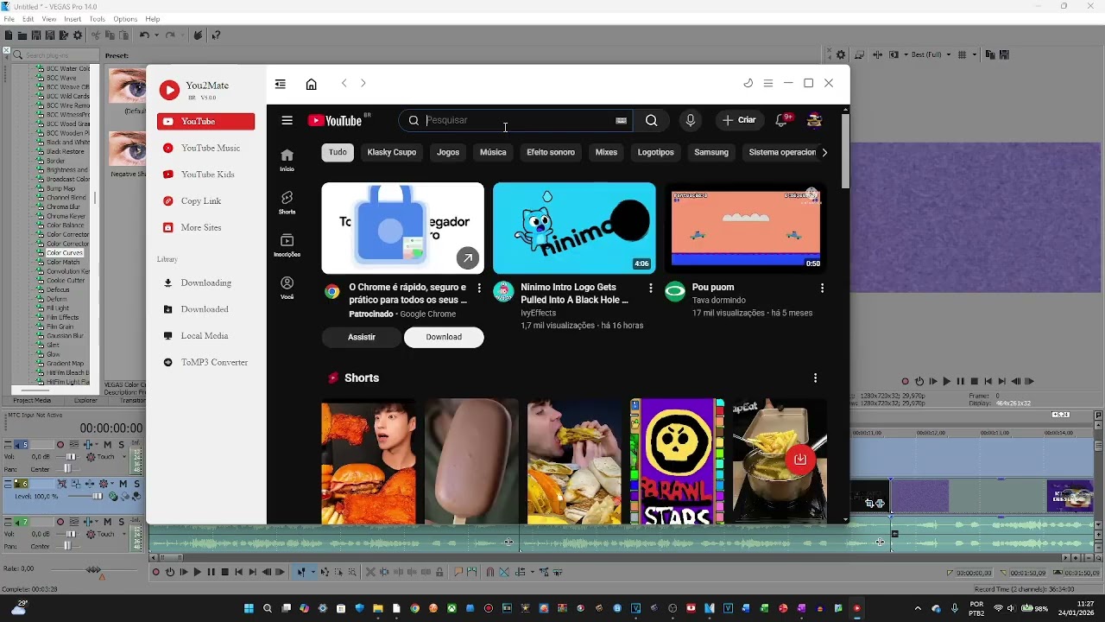
Task: Click Stop in VEGAS timeline transport bar
Action: (224, 572)
